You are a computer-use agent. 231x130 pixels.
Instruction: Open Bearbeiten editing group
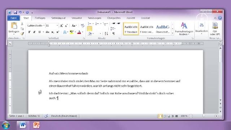pyautogui.click(x=201, y=29)
